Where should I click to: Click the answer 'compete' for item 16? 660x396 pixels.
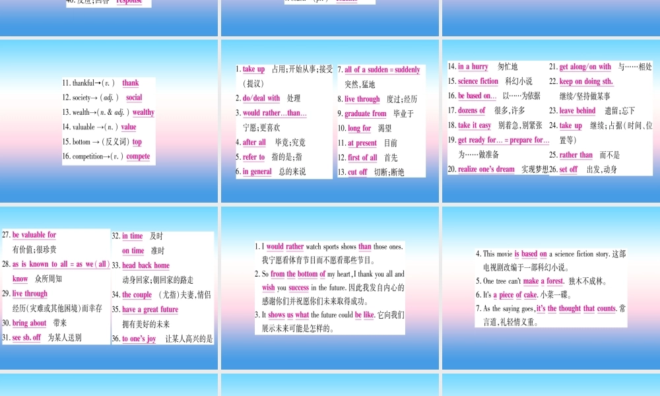pos(138,156)
